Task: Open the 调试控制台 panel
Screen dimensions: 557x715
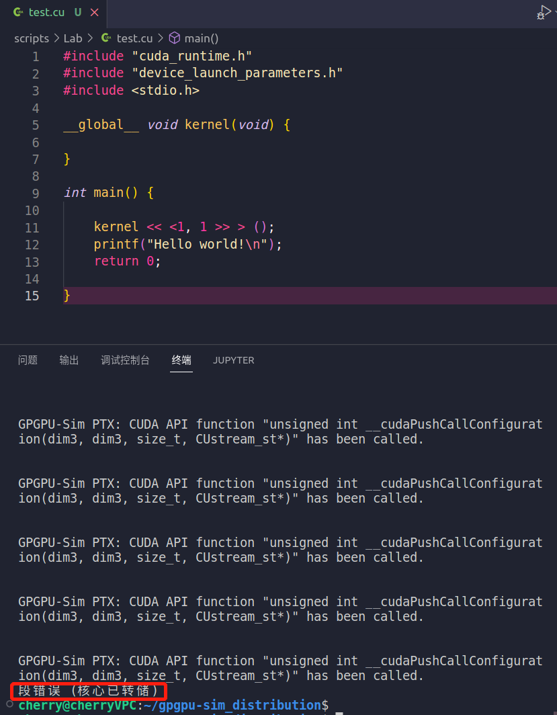Action: coord(125,360)
